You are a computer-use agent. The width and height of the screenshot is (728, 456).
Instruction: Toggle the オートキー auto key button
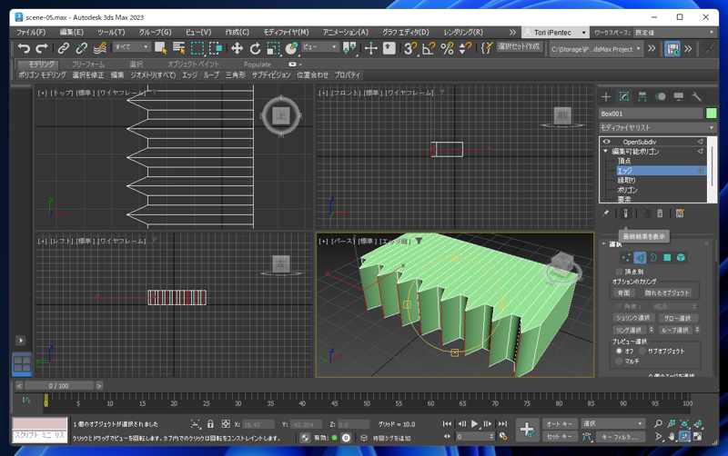[x=559, y=423]
